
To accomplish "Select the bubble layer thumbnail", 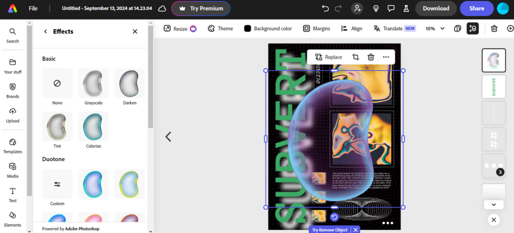I will [x=494, y=60].
